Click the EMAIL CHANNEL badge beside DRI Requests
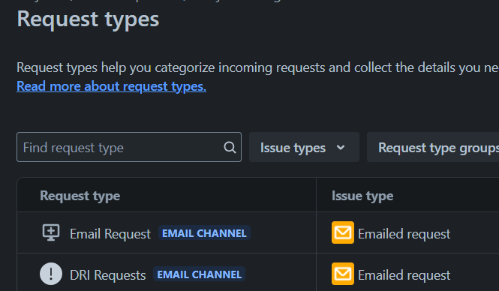 coord(199,274)
